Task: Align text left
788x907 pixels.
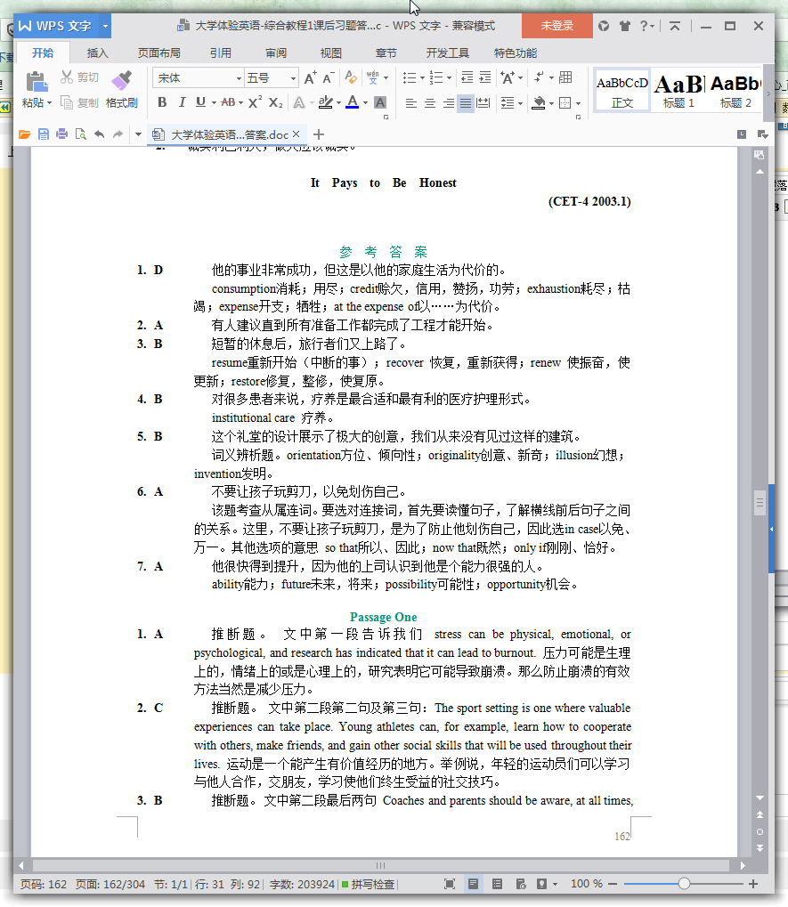Action: pyautogui.click(x=410, y=103)
